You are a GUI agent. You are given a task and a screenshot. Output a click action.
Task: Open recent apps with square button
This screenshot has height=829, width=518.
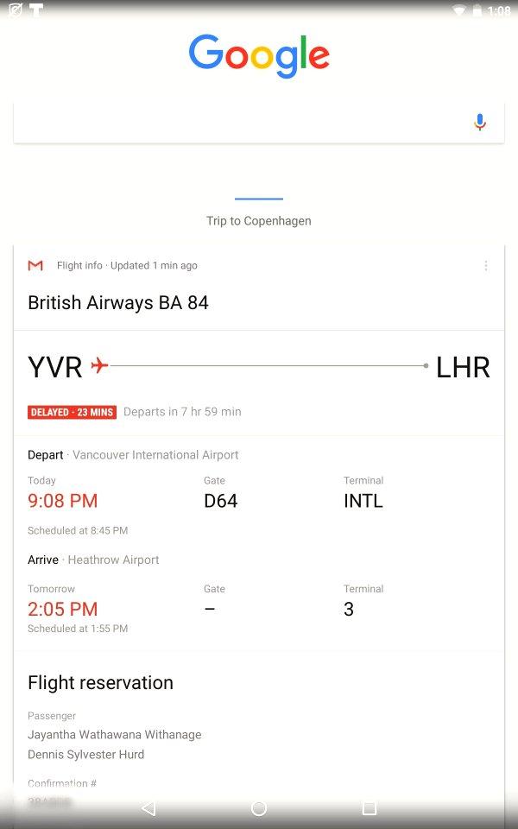(x=369, y=808)
